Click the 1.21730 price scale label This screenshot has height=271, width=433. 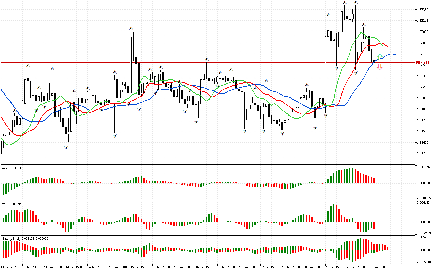(x=423, y=120)
